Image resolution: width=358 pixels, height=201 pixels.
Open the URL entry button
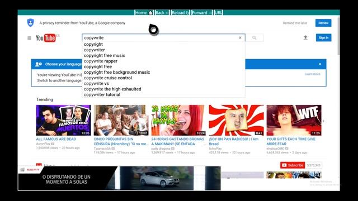coord(218,12)
